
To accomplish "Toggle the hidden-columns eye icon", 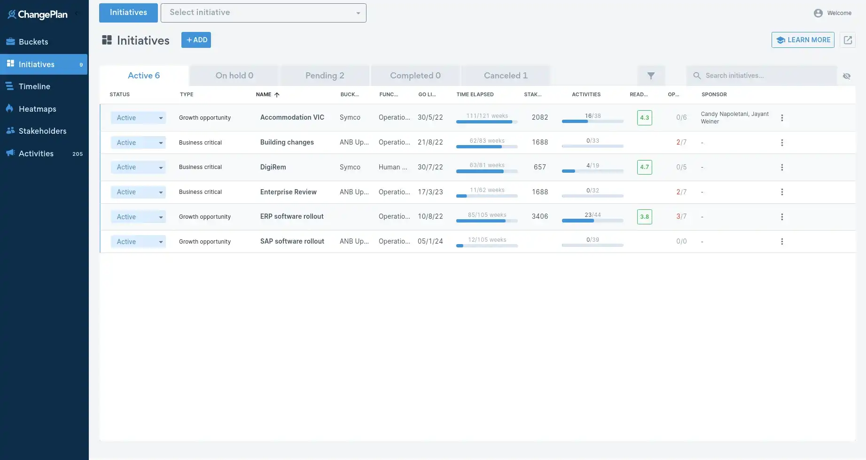I will click(846, 76).
